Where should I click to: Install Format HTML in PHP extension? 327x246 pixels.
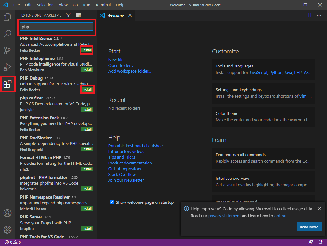[87, 169]
